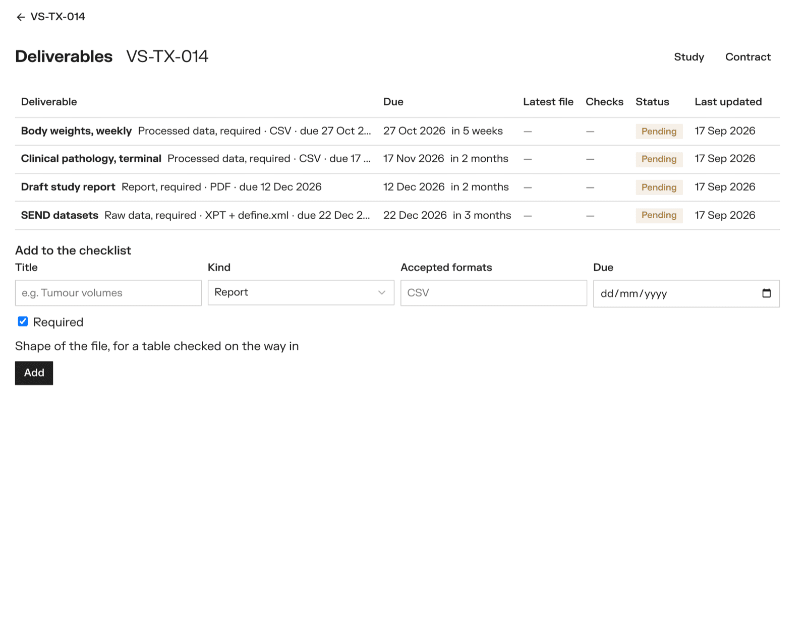Open the Clinical pathology, terminal deliverable
Screen dimensions: 807x627
click(x=91, y=159)
